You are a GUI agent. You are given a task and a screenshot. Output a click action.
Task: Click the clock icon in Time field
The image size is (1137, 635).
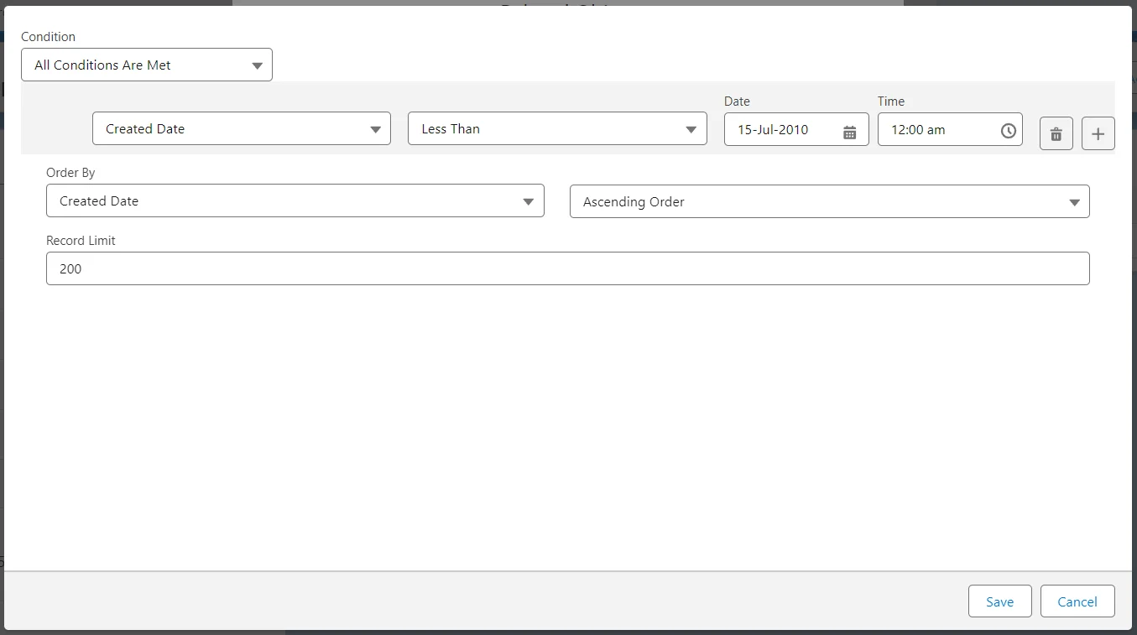(x=1008, y=131)
